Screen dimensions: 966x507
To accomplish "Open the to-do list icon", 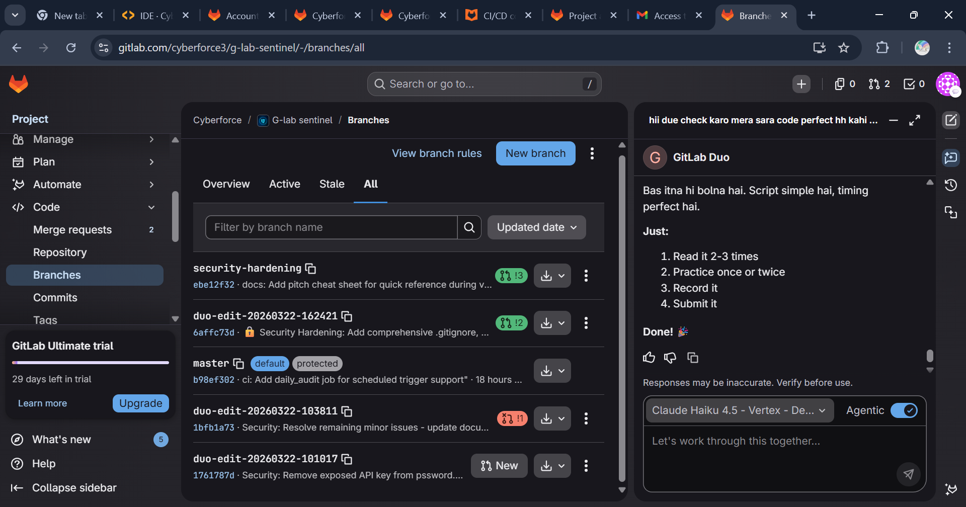I will click(x=914, y=84).
